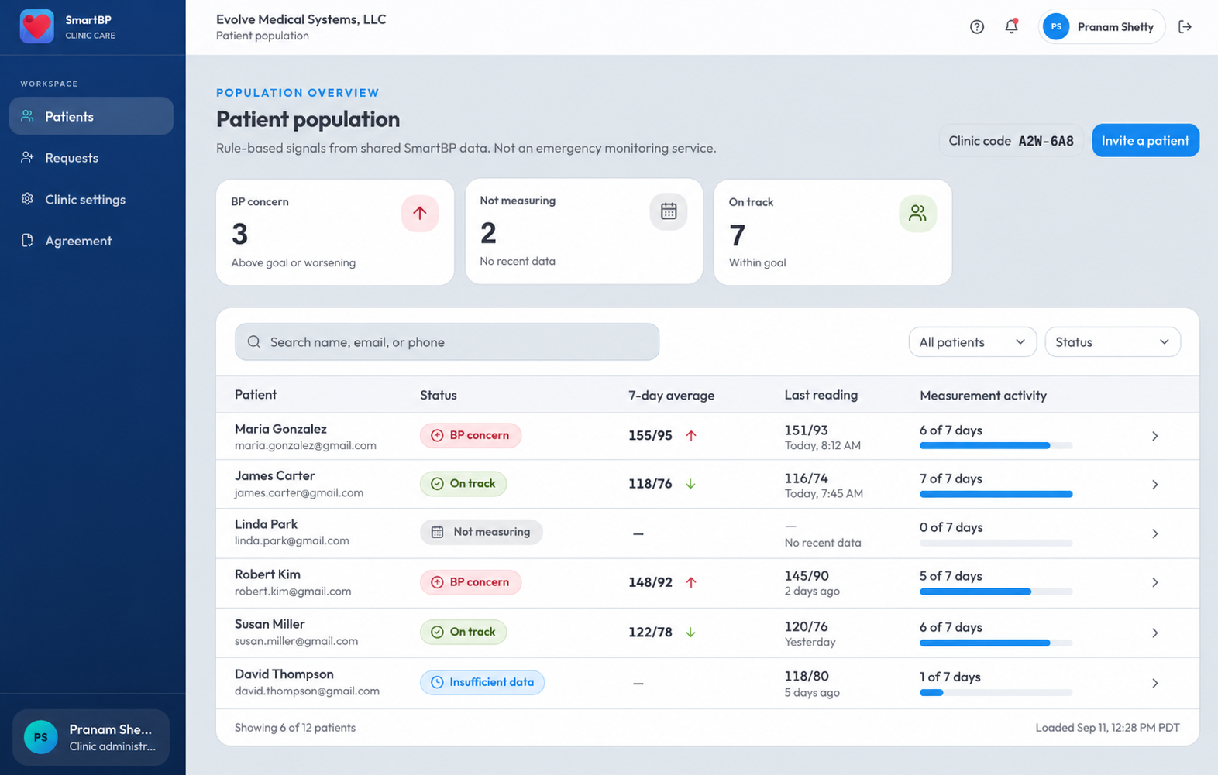Viewport: 1218px width, 775px height.
Task: Open Maria Gonzalez row chevron
Action: click(x=1154, y=437)
